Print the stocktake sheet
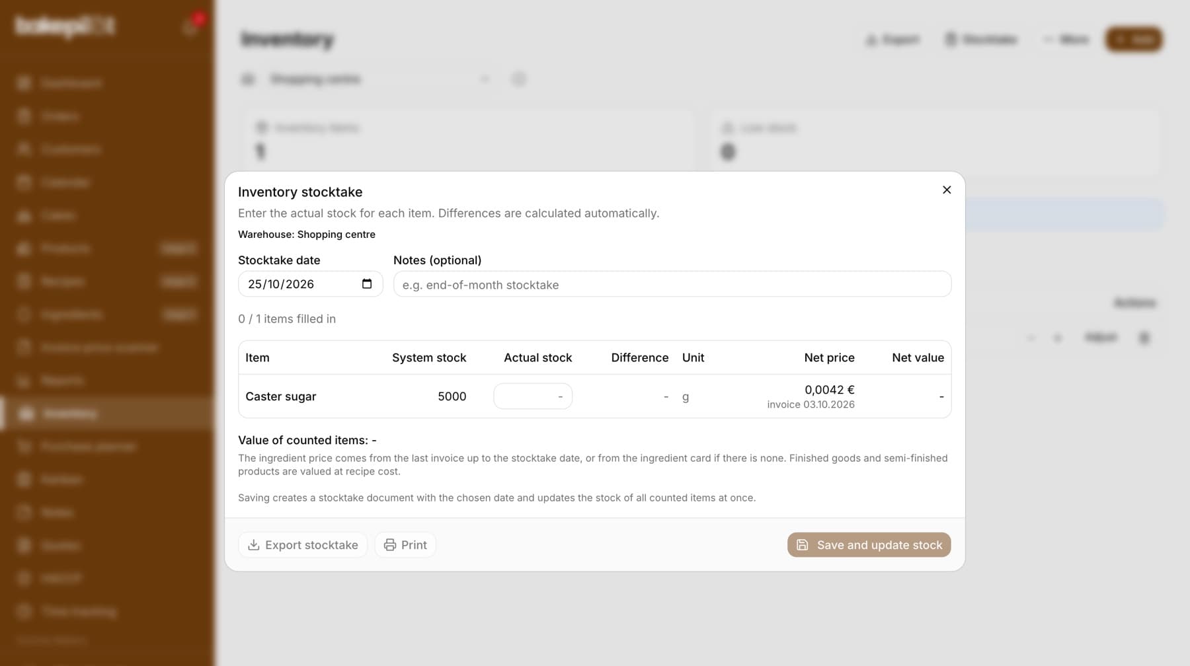 click(405, 545)
